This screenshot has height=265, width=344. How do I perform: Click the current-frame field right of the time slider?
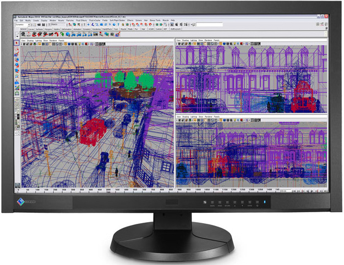pyautogui.click(x=286, y=191)
